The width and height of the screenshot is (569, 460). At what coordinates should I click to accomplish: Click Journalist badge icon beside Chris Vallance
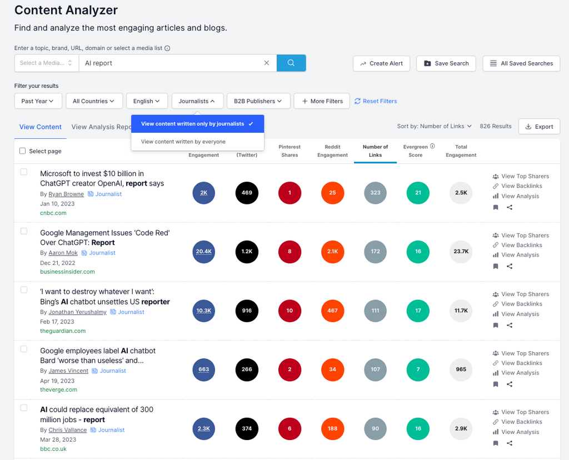93,430
